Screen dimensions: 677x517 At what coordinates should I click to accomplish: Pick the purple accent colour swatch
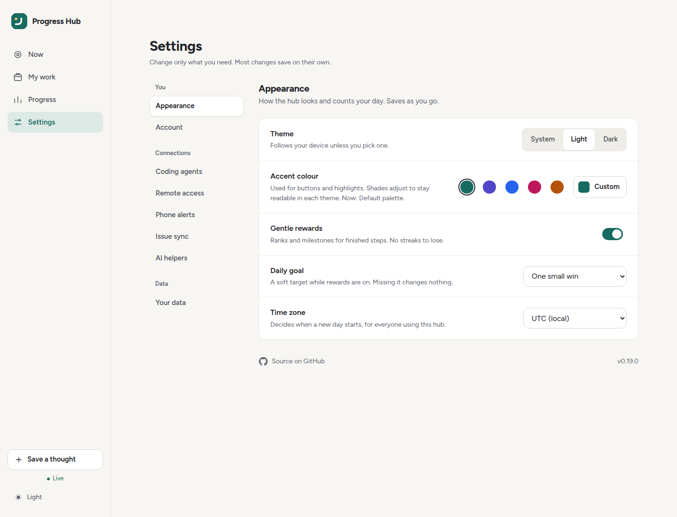point(489,187)
